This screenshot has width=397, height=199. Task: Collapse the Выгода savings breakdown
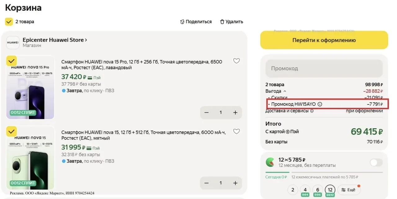[x=285, y=91]
